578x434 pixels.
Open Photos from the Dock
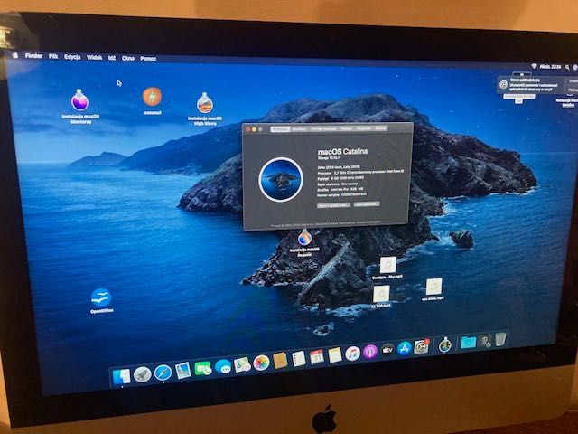coord(261,363)
